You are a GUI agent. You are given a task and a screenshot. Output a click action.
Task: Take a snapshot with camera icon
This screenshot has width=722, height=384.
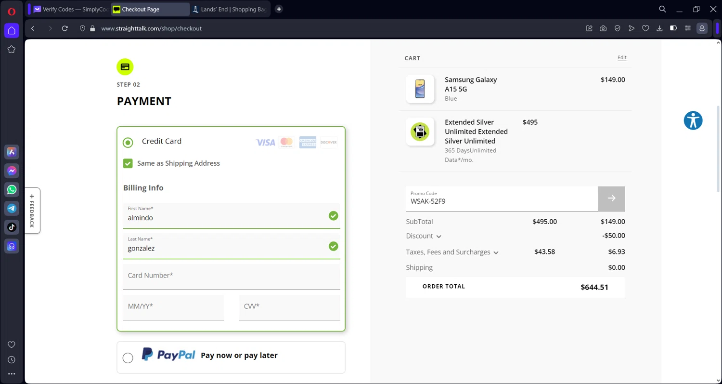[x=603, y=28]
